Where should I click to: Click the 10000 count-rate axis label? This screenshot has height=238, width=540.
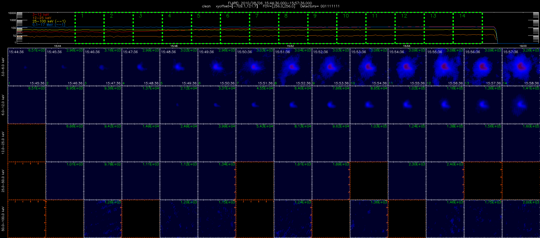(12, 13)
